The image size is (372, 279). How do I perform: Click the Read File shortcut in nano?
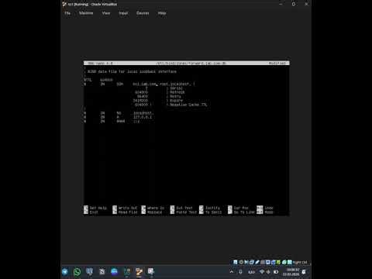[125, 212]
